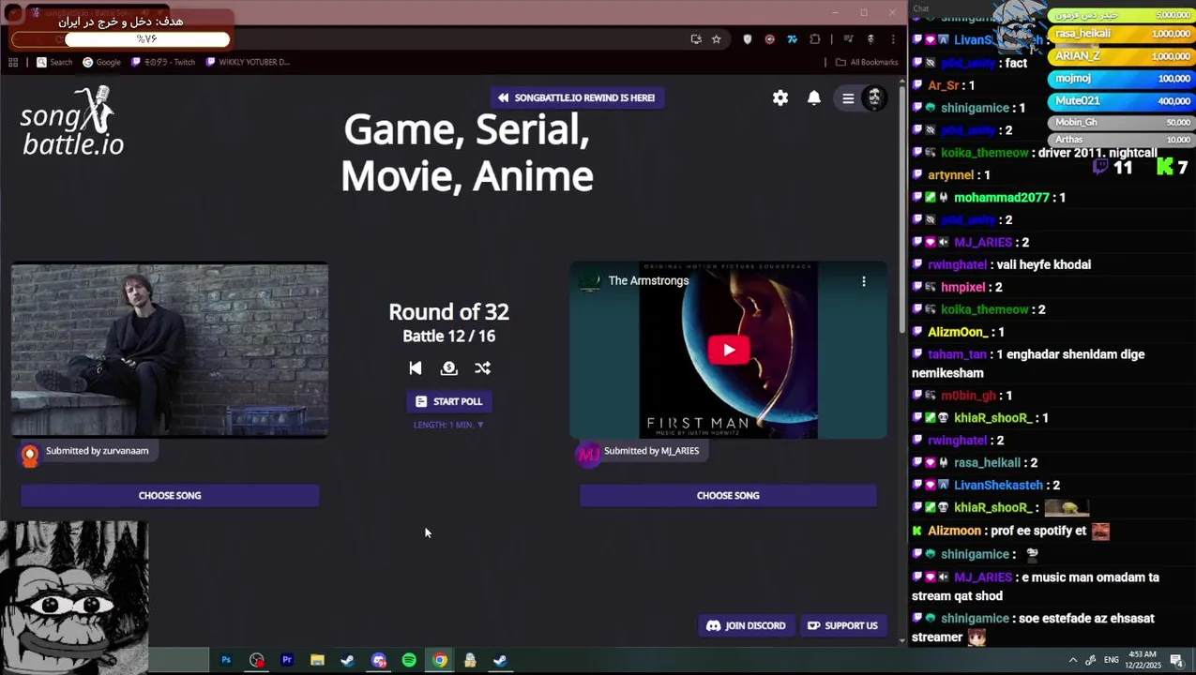Open the apps grid in bookmarks bar

(13, 62)
